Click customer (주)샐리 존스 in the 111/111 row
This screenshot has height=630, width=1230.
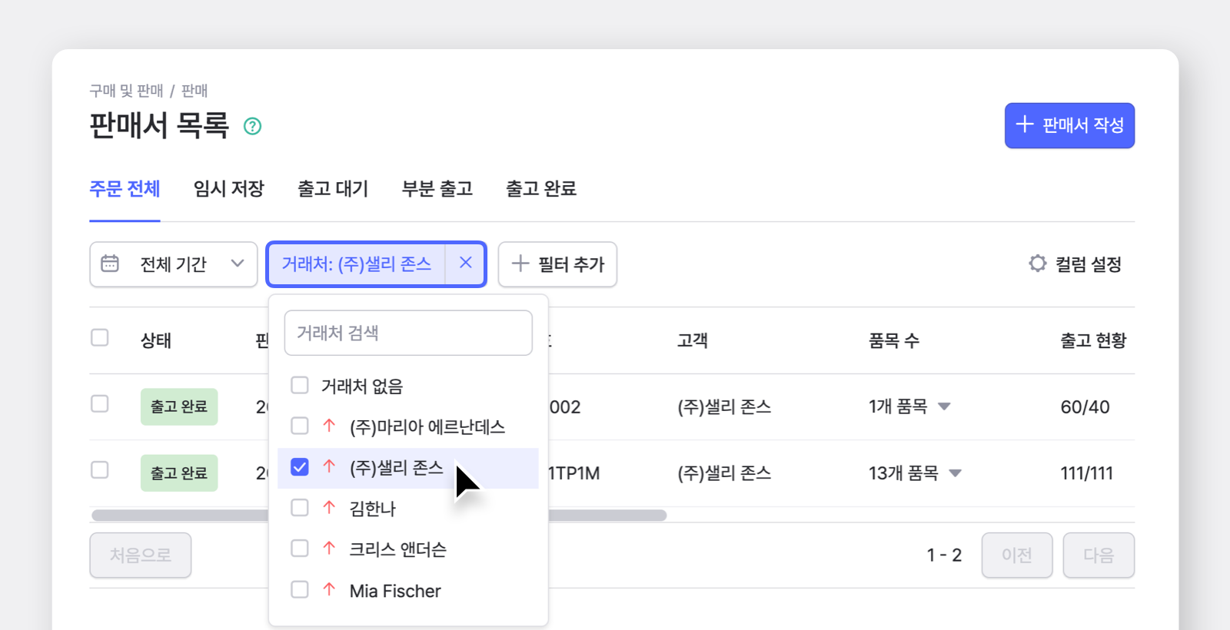pyautogui.click(x=724, y=473)
